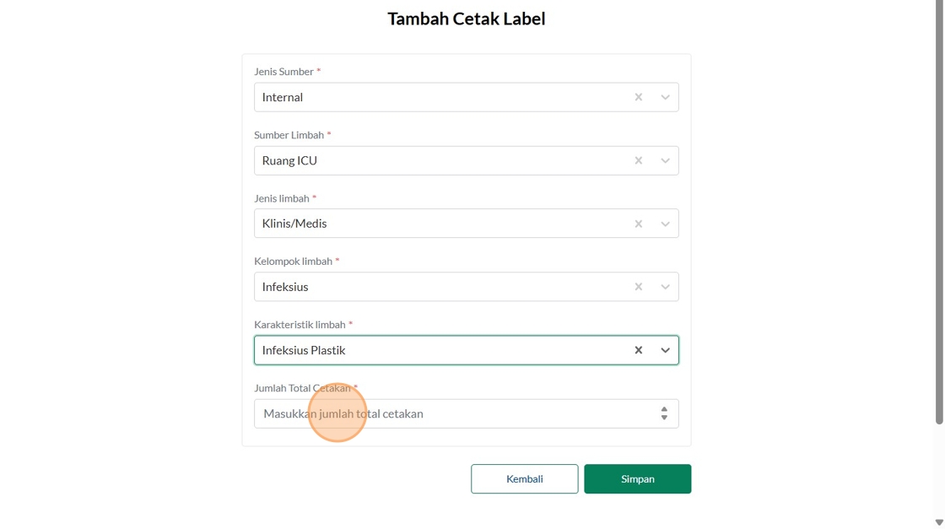Expand the Jenis Sumber dropdown arrow
Viewport: 945px width, 529px height.
coord(665,97)
